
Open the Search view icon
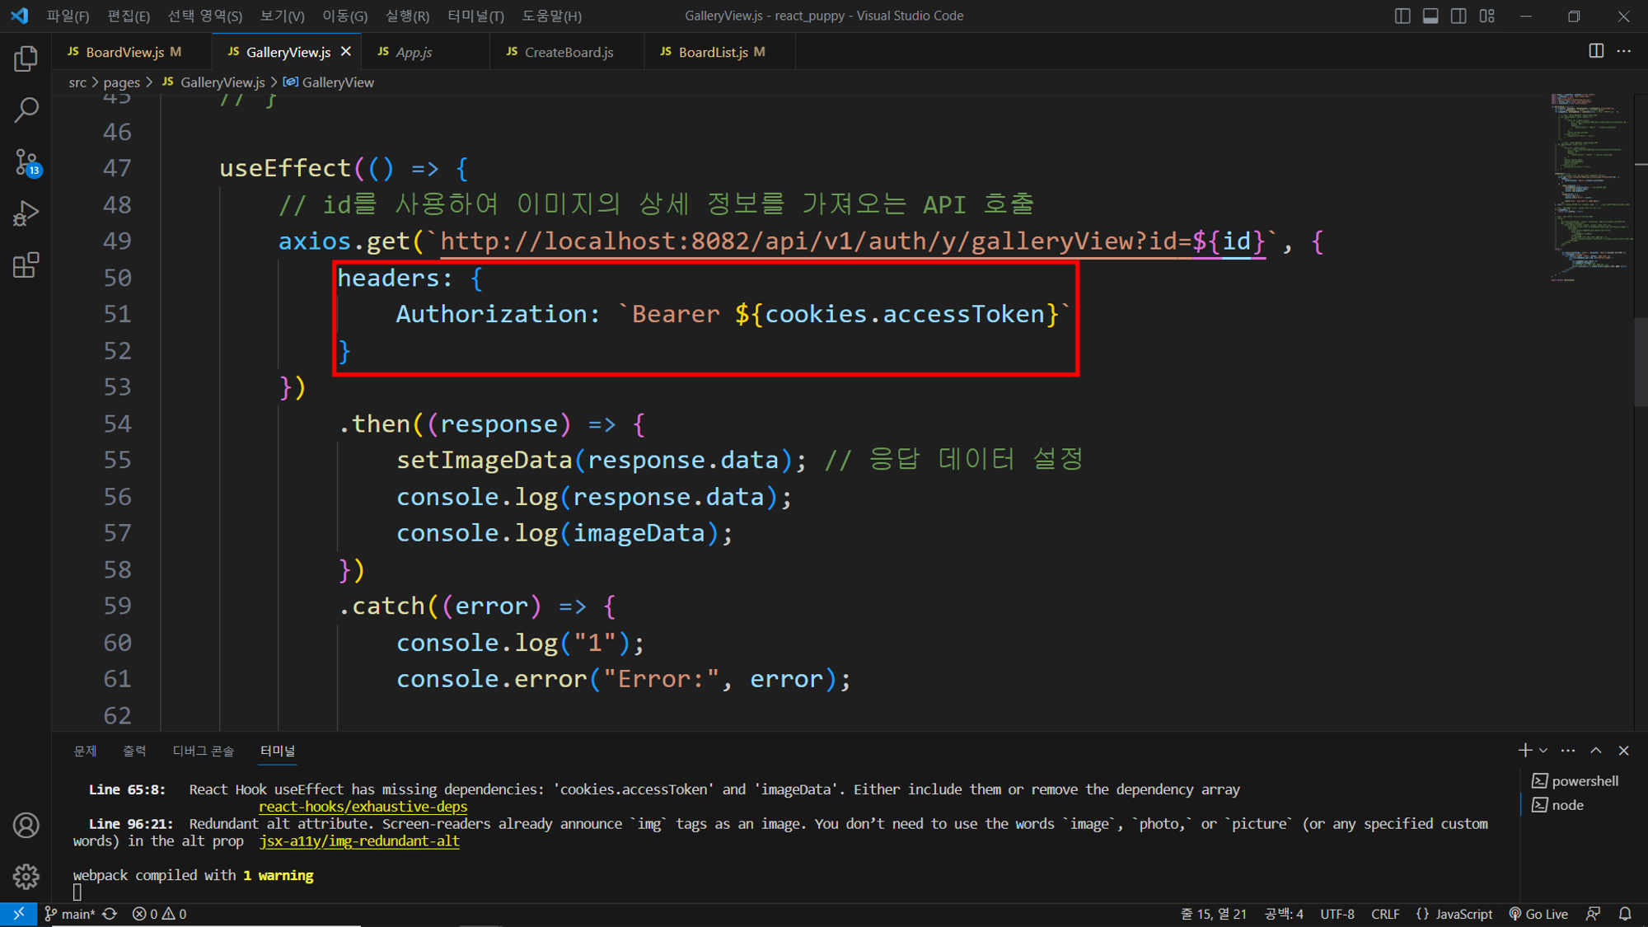coord(26,110)
